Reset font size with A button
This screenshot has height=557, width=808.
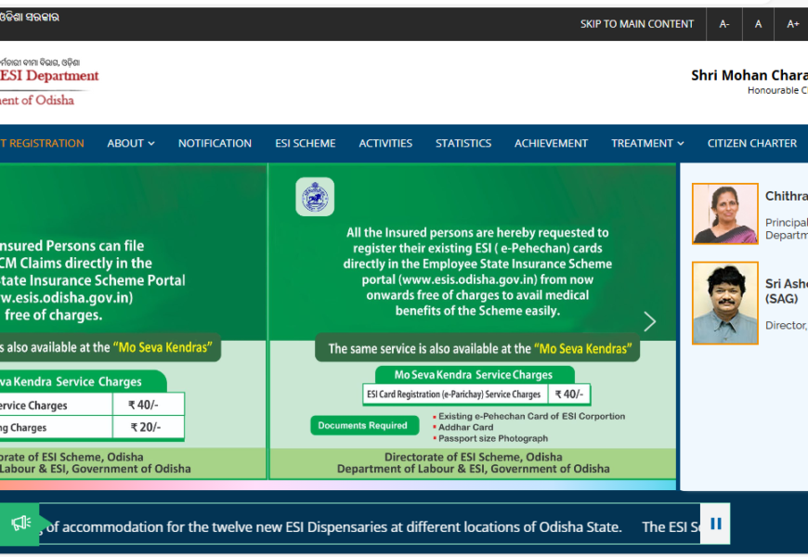coord(758,24)
